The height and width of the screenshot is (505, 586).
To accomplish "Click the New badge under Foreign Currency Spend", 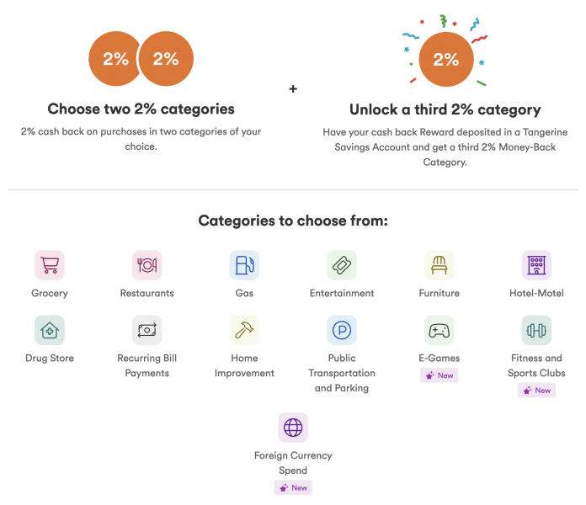I will 293,487.
